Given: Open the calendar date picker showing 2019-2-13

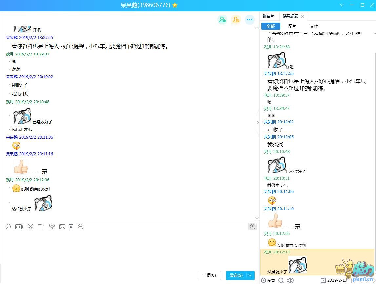Looking at the screenshot, I should (334, 280).
